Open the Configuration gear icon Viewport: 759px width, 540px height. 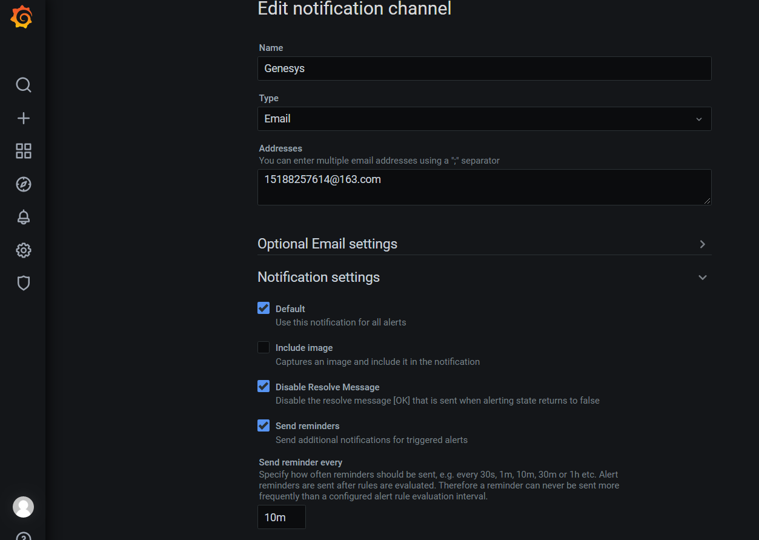23,250
